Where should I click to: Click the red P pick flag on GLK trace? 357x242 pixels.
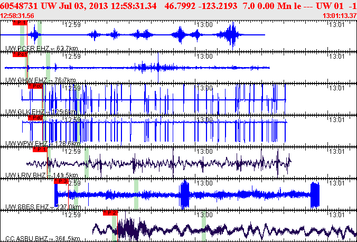(35, 86)
